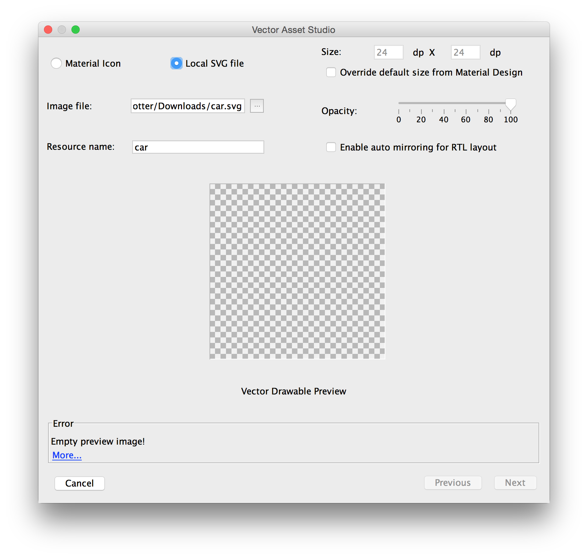Click the Cancel button

[80, 483]
